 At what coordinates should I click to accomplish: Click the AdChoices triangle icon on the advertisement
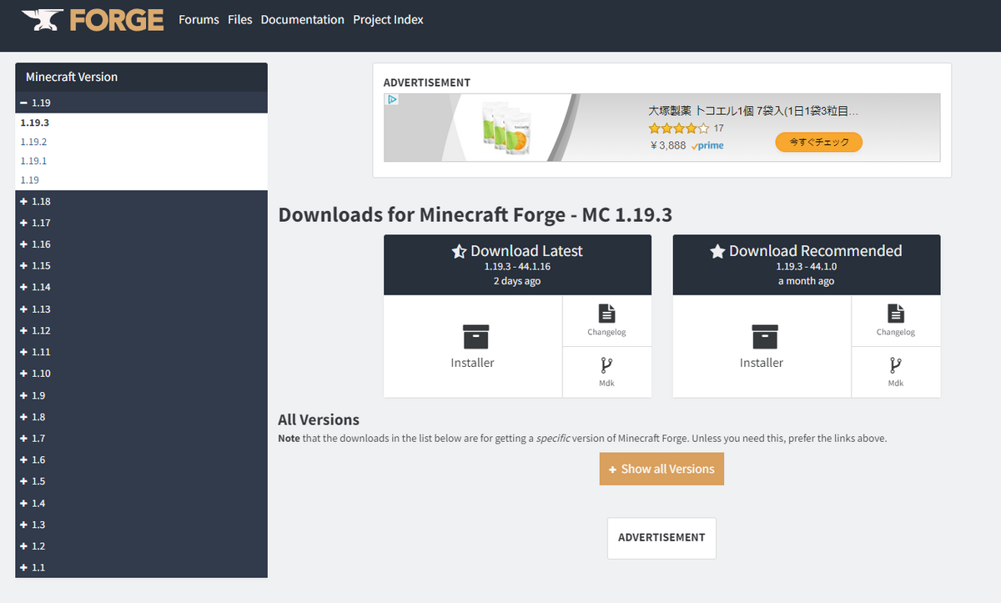[392, 99]
